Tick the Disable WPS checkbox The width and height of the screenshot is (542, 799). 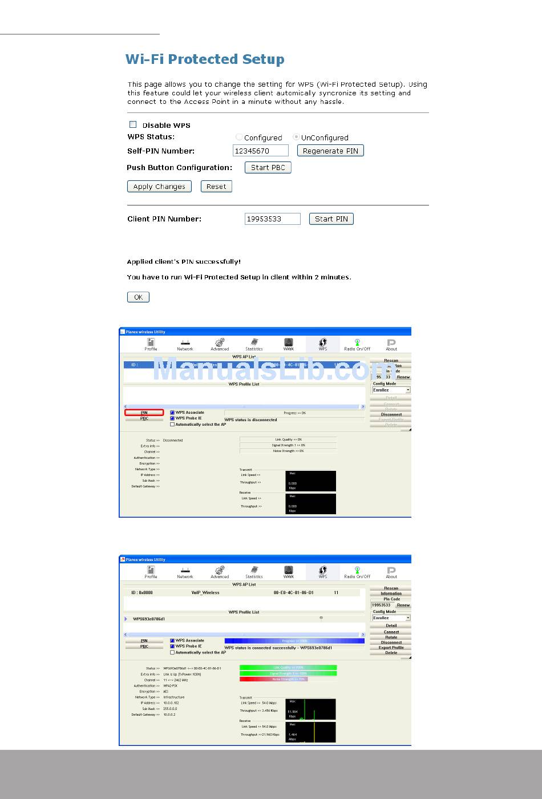133,124
